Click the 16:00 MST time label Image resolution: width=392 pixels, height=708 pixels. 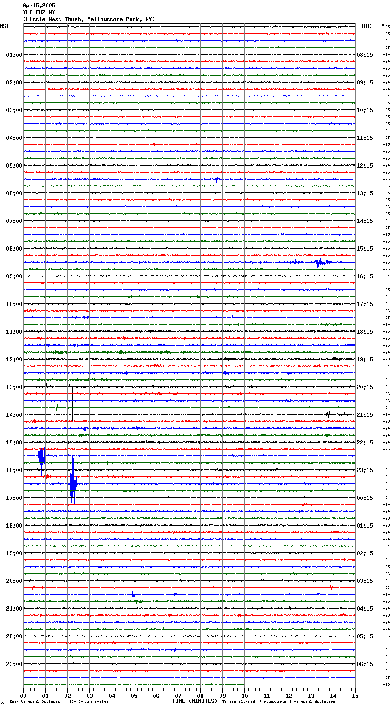point(14,470)
